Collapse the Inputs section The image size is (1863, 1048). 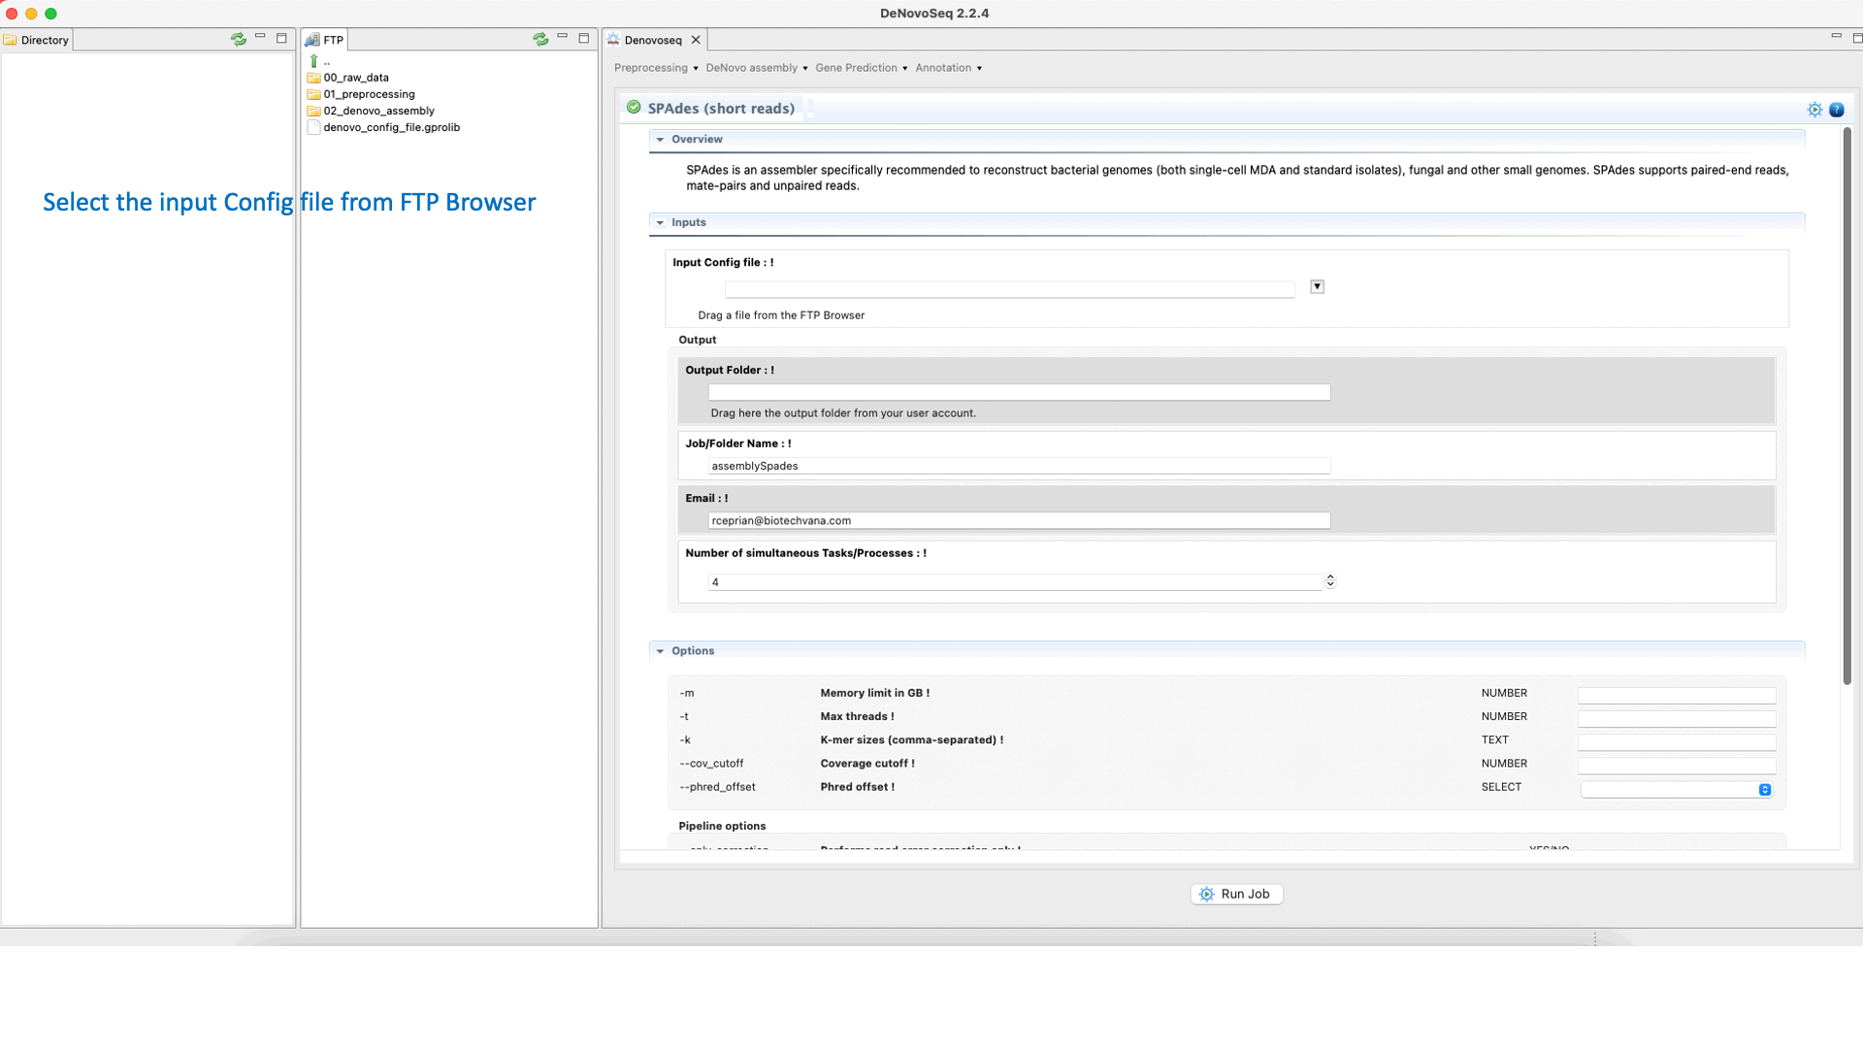coord(661,223)
